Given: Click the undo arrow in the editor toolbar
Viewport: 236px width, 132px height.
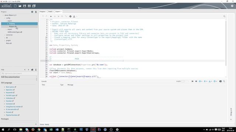Looking at the screenshot, I should point(43,16).
